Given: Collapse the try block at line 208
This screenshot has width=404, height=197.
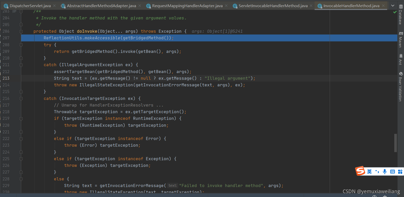Looking at the screenshot, I should pos(21,45).
